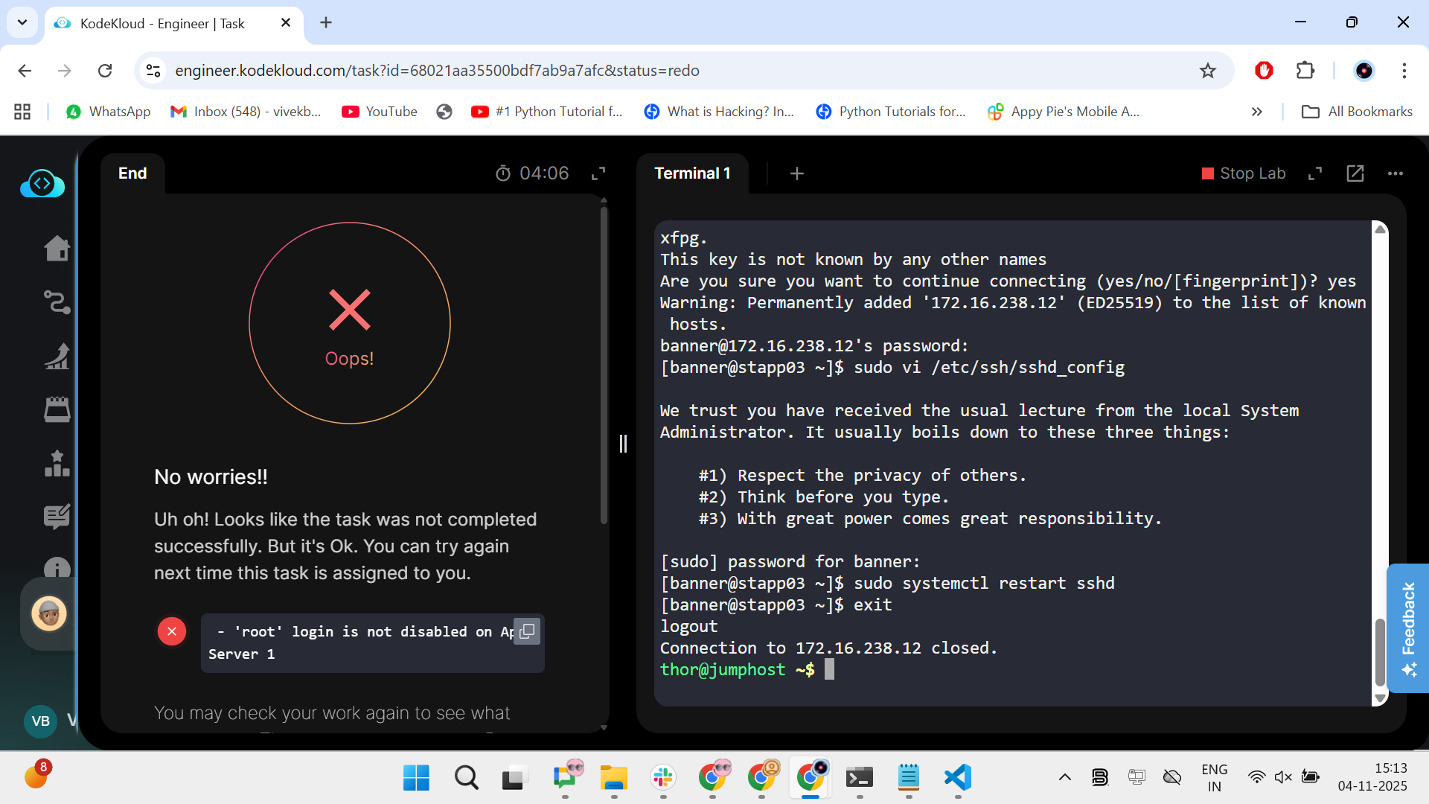1429x804 pixels.
Task: Open the leaderboard podium icon in sidebar
Action: 57,464
